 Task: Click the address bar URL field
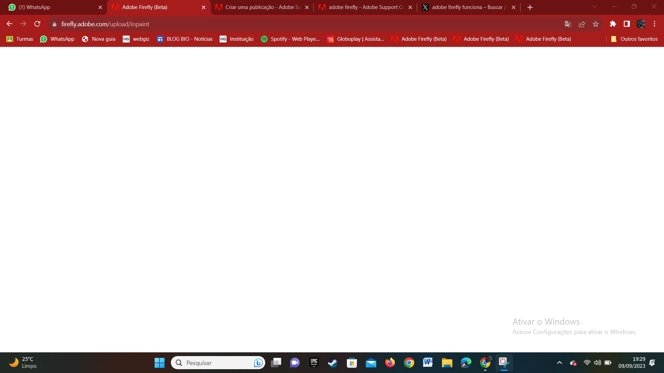click(x=277, y=24)
